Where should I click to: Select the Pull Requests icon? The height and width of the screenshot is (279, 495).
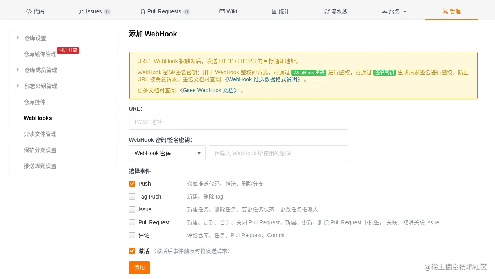pyautogui.click(x=143, y=11)
